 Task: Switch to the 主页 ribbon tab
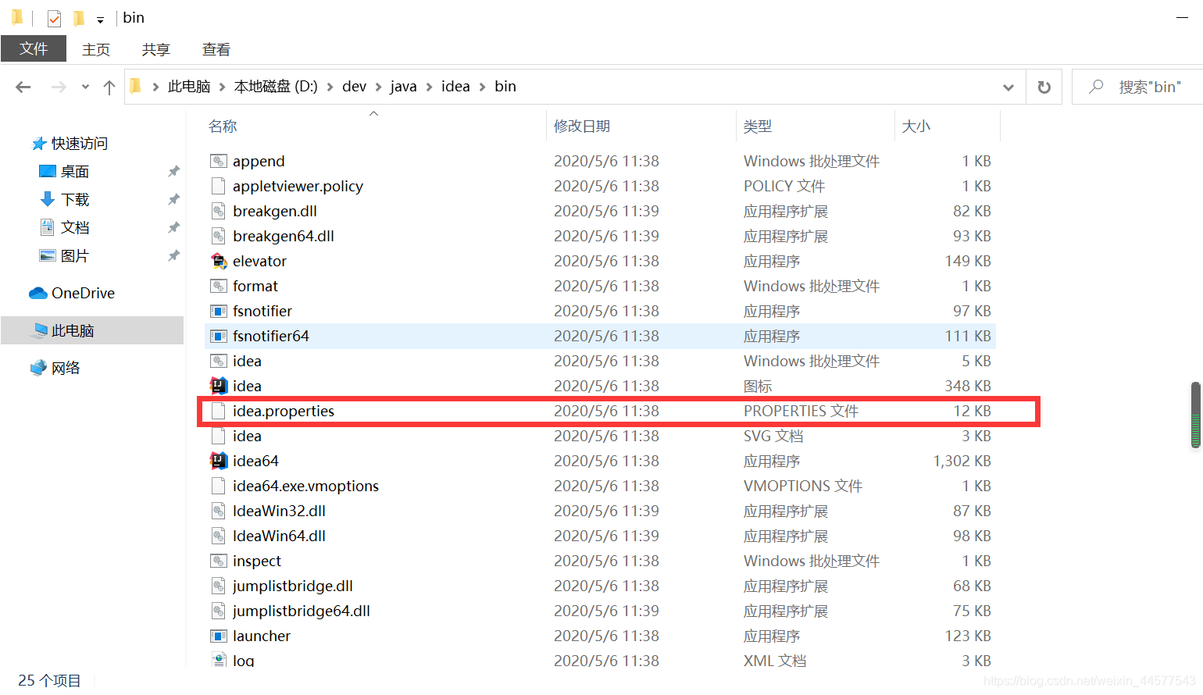(x=96, y=49)
